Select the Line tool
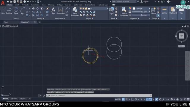The image size is (190, 107). point(3,11)
